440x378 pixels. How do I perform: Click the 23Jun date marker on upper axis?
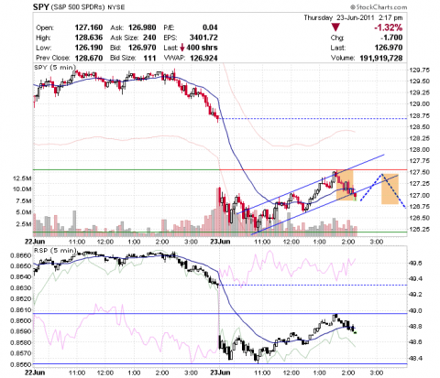[x=220, y=242]
